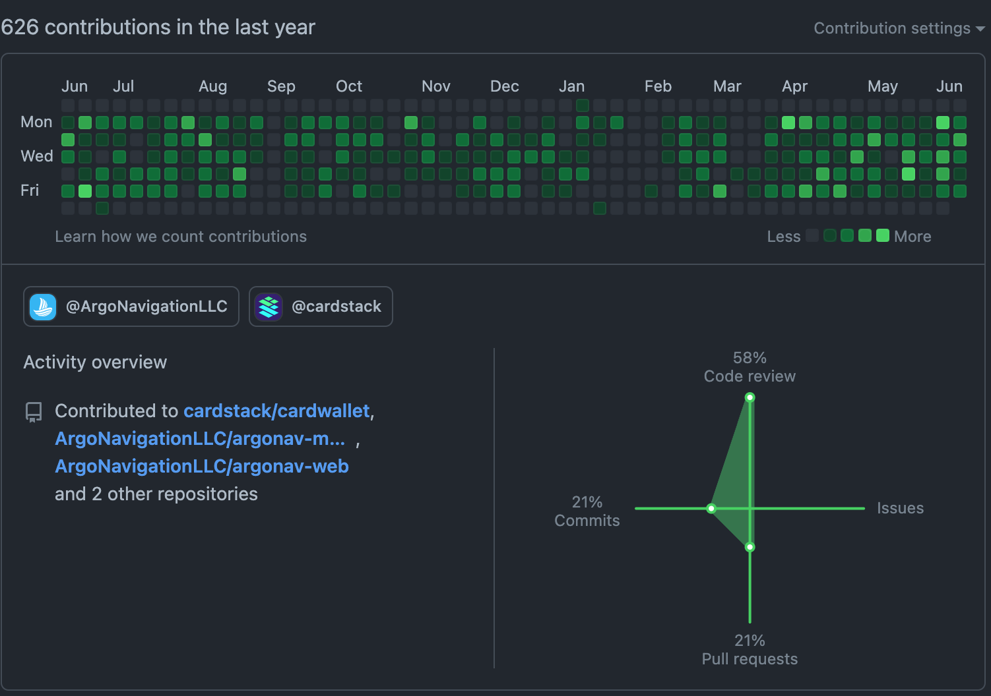Filter activity by @ArgoNavigationLLC organization
Viewport: 991px width, 696px height.
tap(131, 306)
